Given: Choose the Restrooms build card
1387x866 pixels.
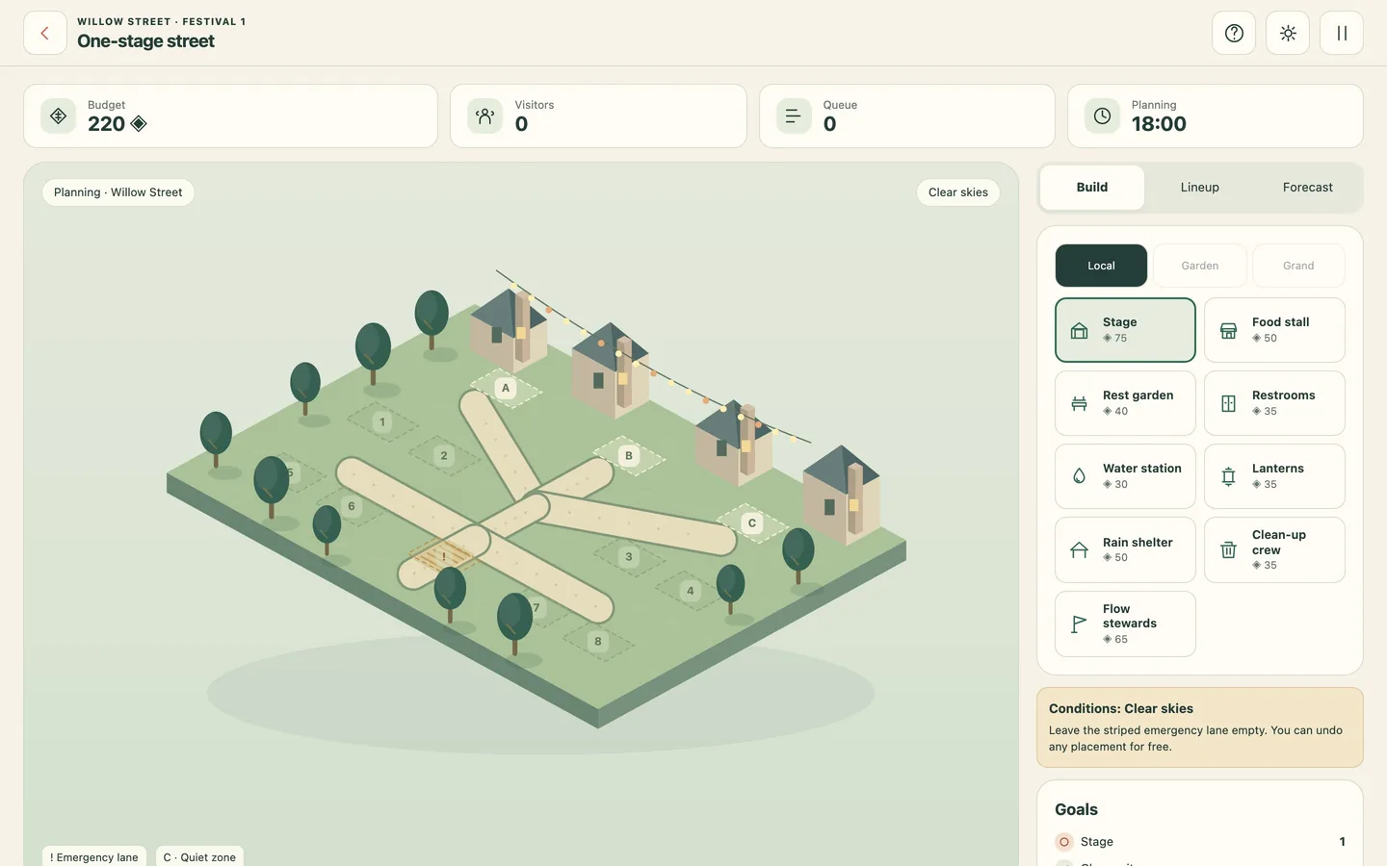Looking at the screenshot, I should (x=1274, y=403).
